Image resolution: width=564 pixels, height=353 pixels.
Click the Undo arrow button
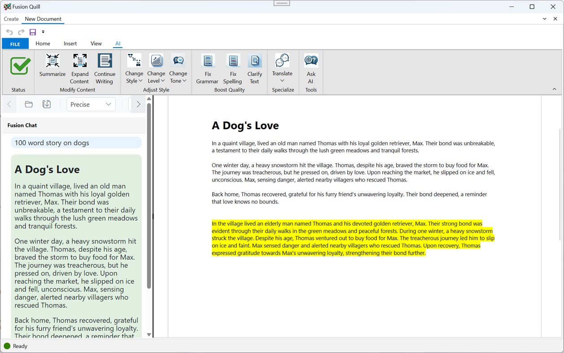9,31
